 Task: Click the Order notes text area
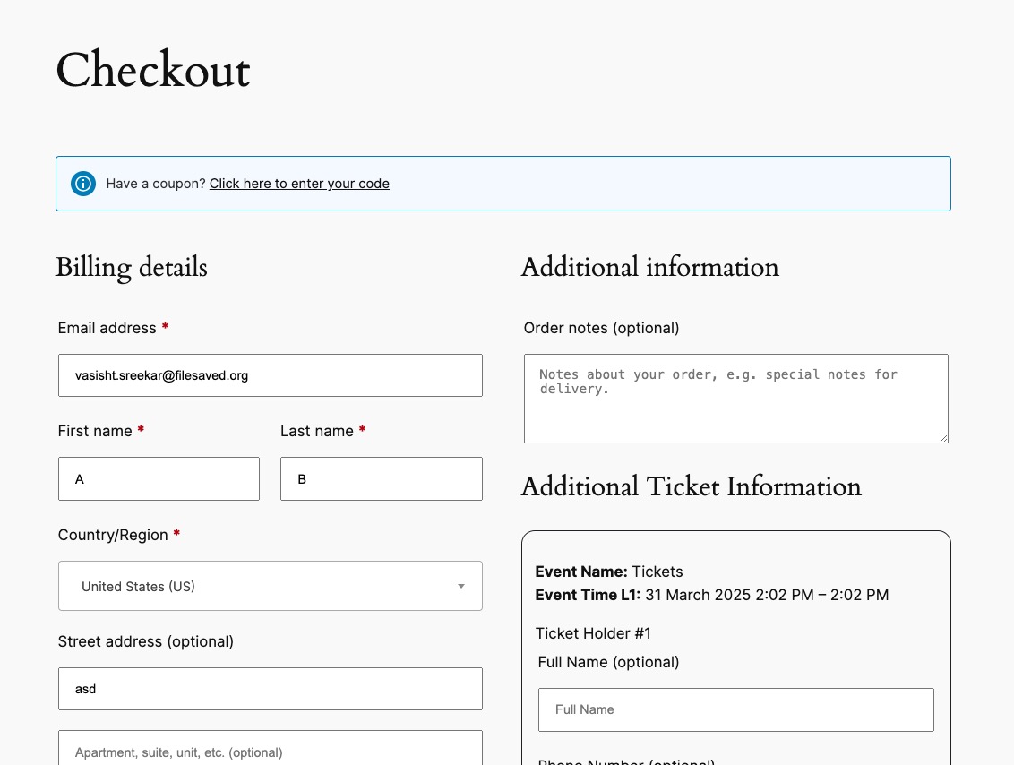736,399
